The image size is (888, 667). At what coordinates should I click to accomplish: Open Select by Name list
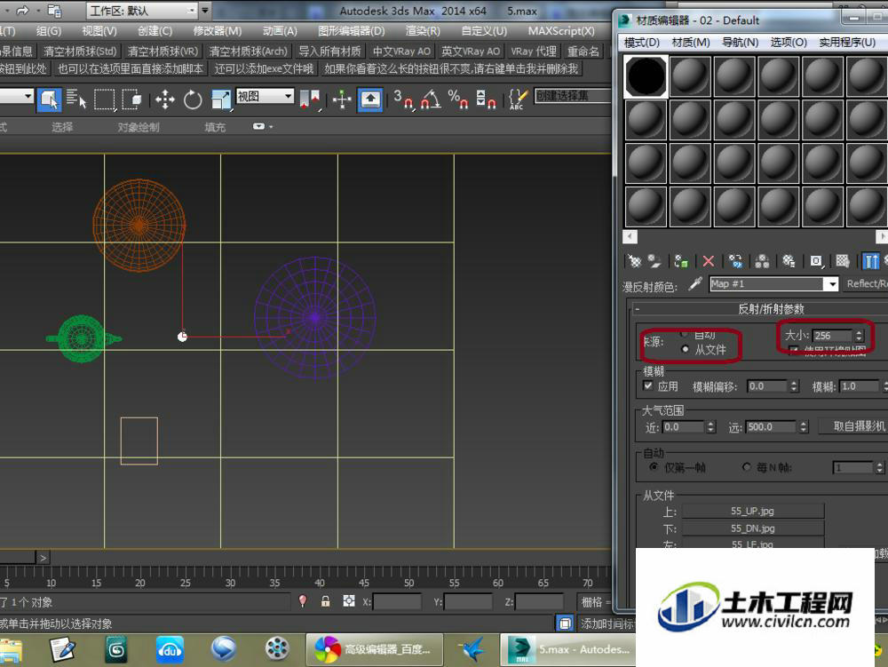tap(75, 99)
